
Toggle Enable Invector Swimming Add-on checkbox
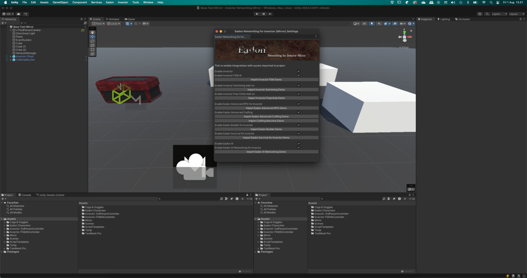point(299,85)
